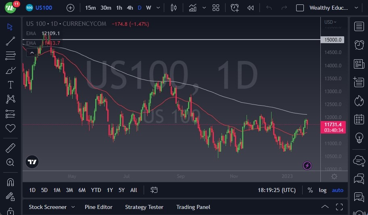Viewport: 368px width, 215px height.
Task: Switch to the Pine Editor tab
Action: click(98, 207)
